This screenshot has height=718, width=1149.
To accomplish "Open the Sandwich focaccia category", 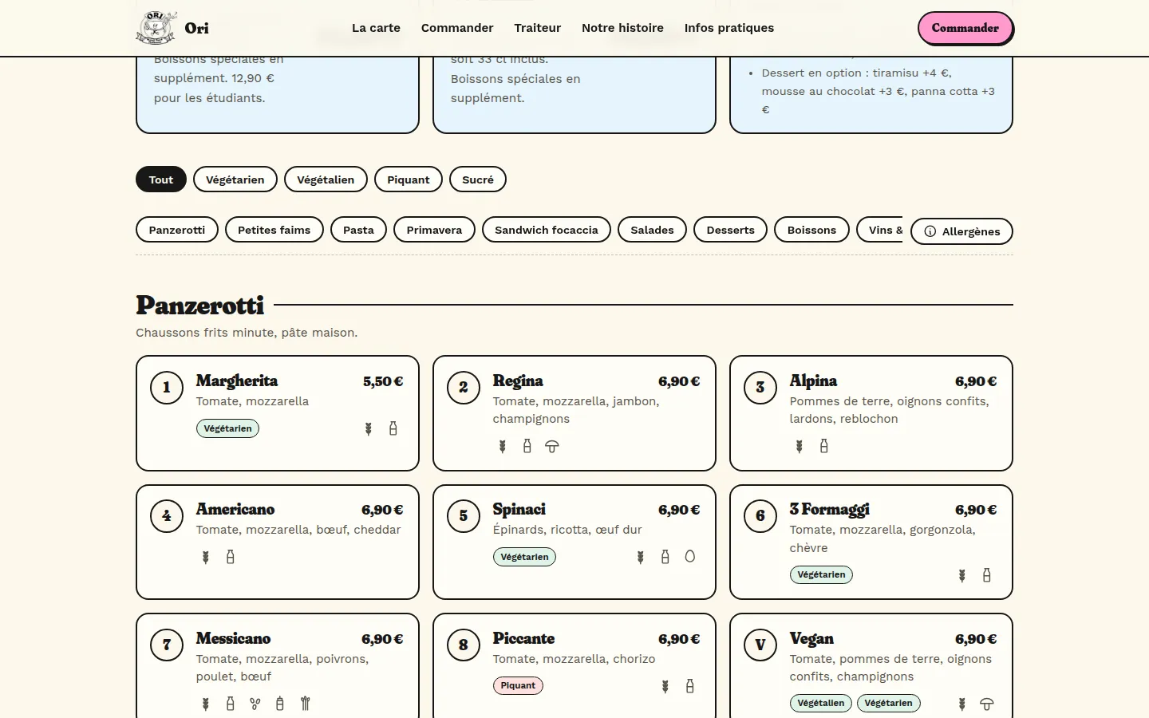I will click(547, 230).
